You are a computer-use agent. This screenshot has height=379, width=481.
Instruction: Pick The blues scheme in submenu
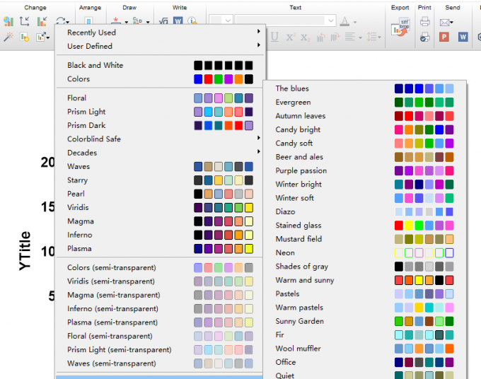tap(365, 88)
